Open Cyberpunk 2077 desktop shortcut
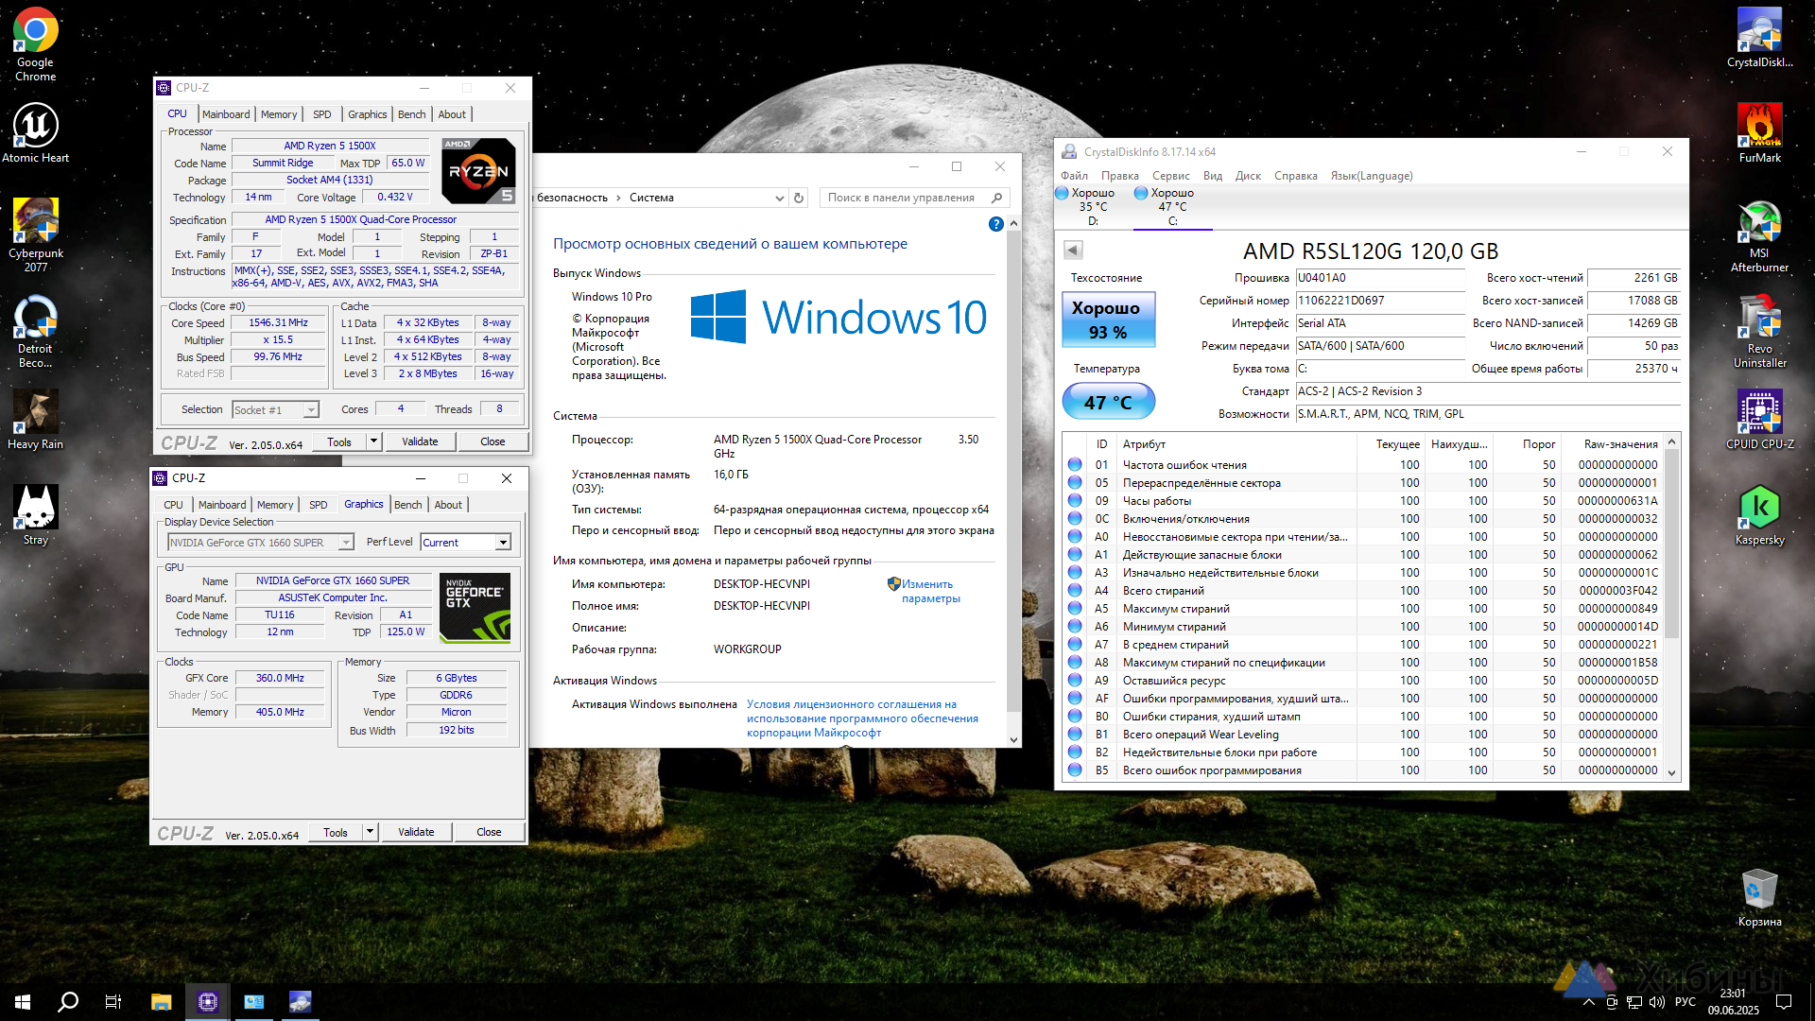1815x1021 pixels. (x=35, y=235)
